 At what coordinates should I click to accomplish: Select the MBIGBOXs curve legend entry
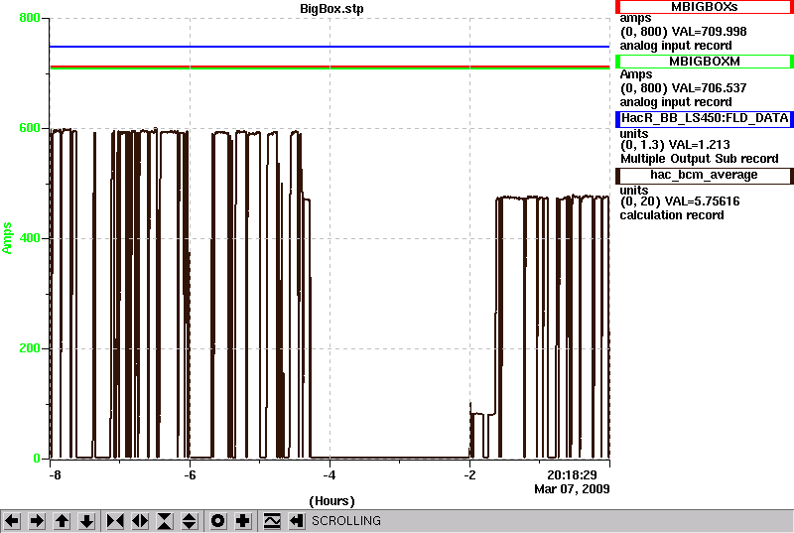click(x=705, y=7)
